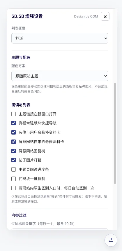Uncheck 帖子图片灯箱 option
The height and width of the screenshot is (251, 122).
[x=14, y=160]
